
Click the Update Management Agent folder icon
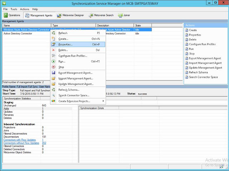click(53, 84)
